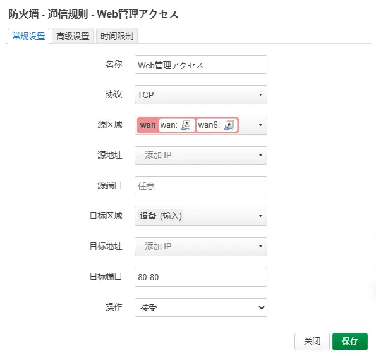This screenshot has width=376, height=358.
Task: Click the 名称 input field
Action: click(x=201, y=65)
